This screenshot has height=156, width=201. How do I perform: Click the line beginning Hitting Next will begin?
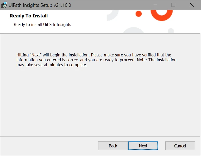pos(93,55)
